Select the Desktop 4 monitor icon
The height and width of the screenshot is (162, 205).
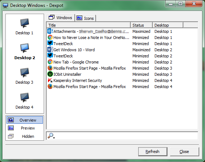click(25, 97)
